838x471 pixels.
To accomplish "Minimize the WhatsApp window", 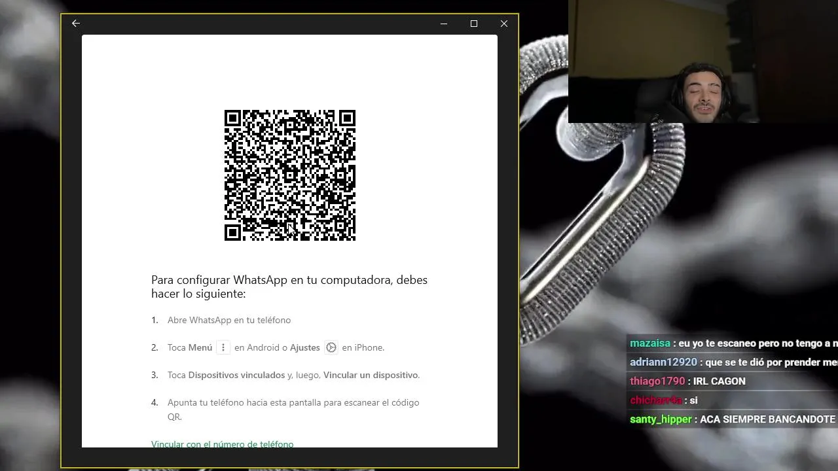I will click(444, 24).
